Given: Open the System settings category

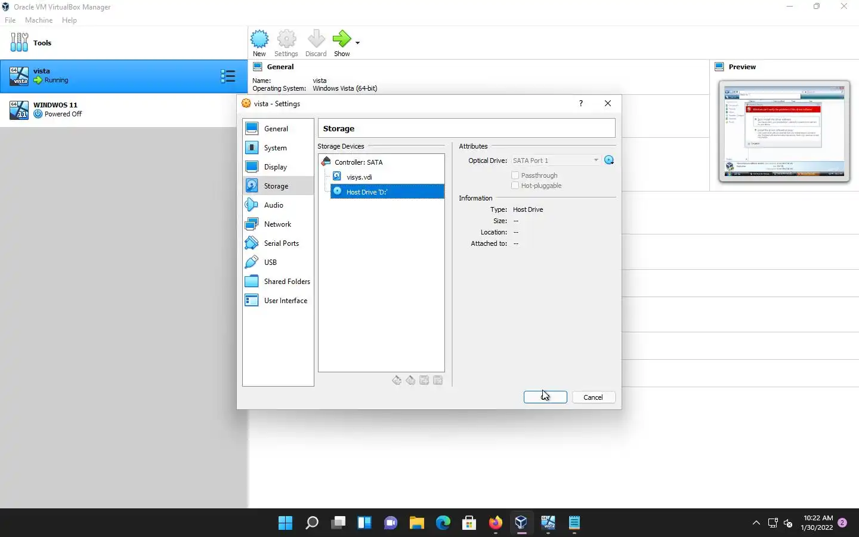Looking at the screenshot, I should pyautogui.click(x=278, y=147).
